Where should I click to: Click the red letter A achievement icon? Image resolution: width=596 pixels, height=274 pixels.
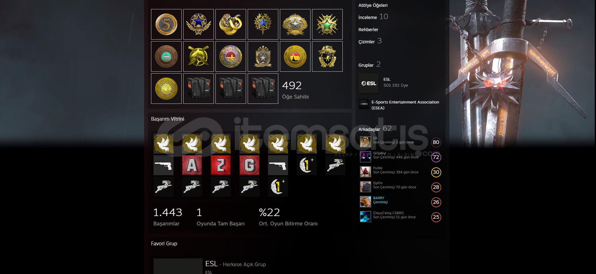[x=192, y=165]
